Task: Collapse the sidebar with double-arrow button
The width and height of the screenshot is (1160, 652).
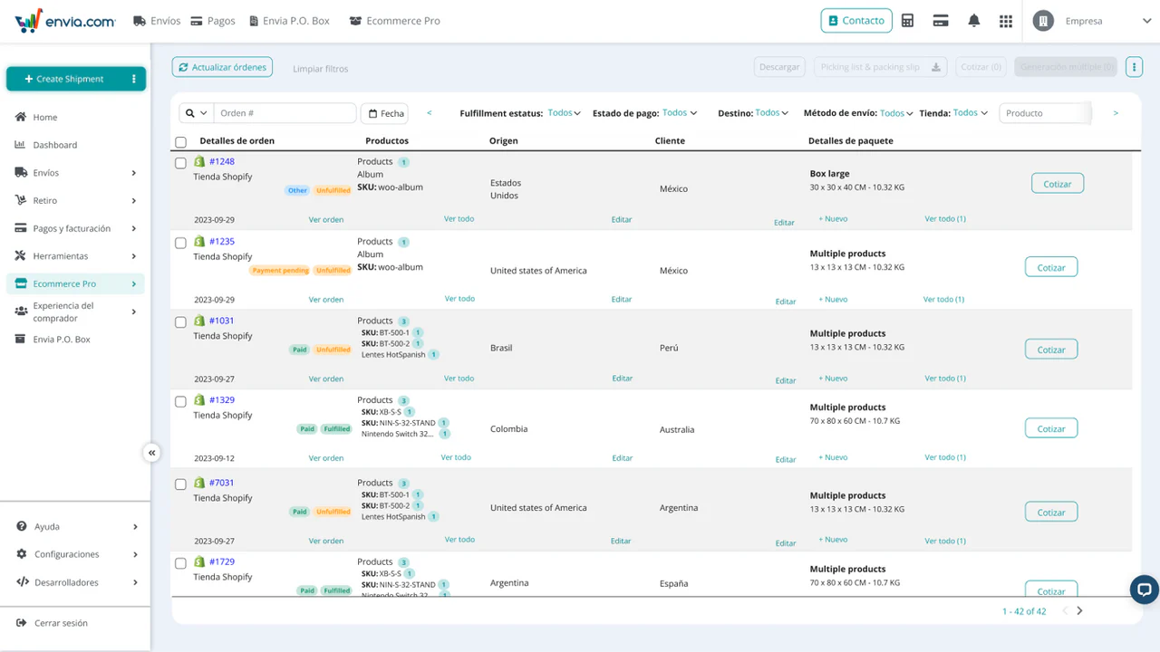Action: coord(151,453)
